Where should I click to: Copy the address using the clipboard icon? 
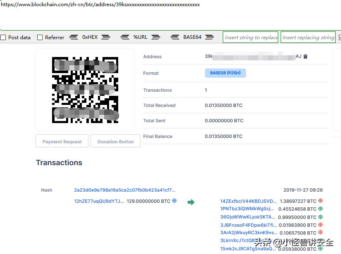(305, 57)
